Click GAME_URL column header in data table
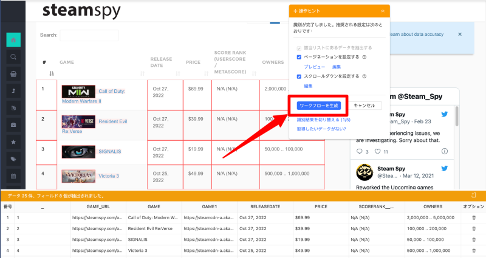 pyautogui.click(x=98, y=206)
